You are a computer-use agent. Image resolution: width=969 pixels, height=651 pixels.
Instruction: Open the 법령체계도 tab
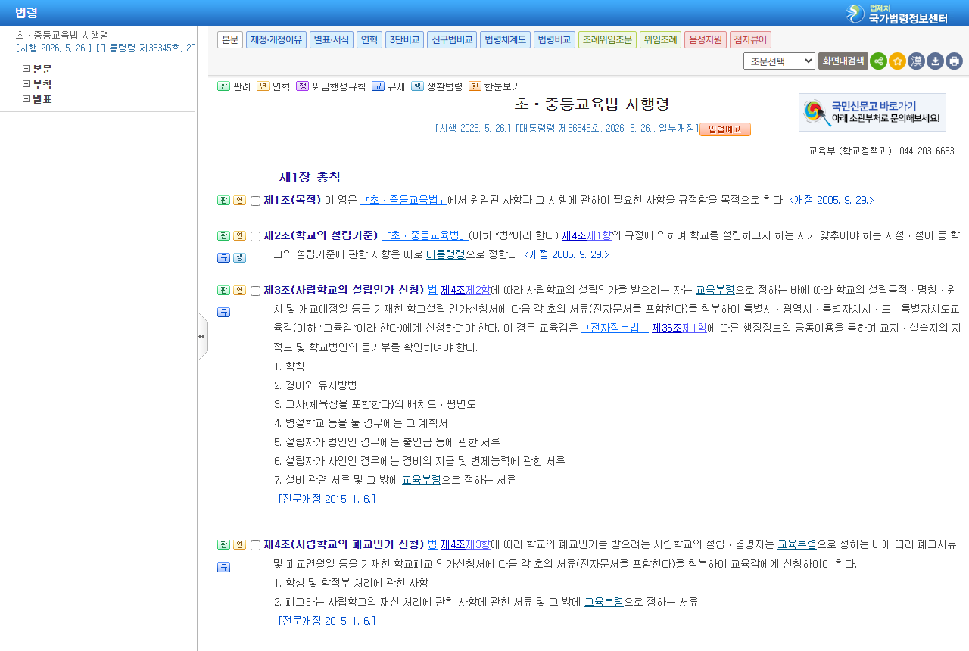(505, 40)
